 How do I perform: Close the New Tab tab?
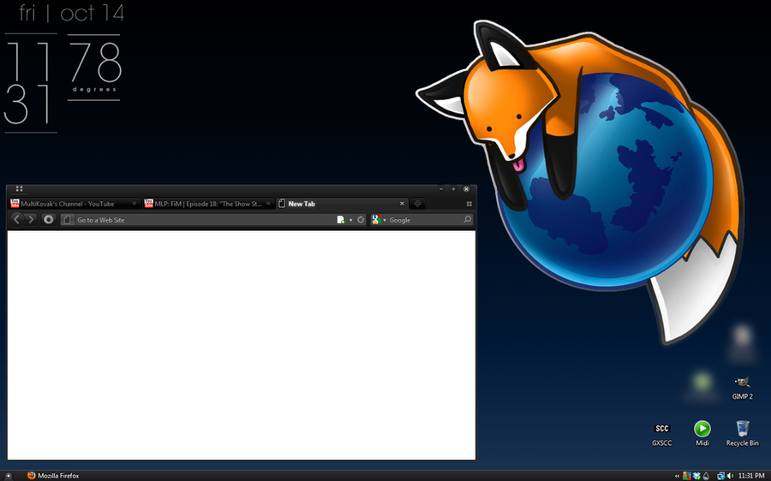402,204
